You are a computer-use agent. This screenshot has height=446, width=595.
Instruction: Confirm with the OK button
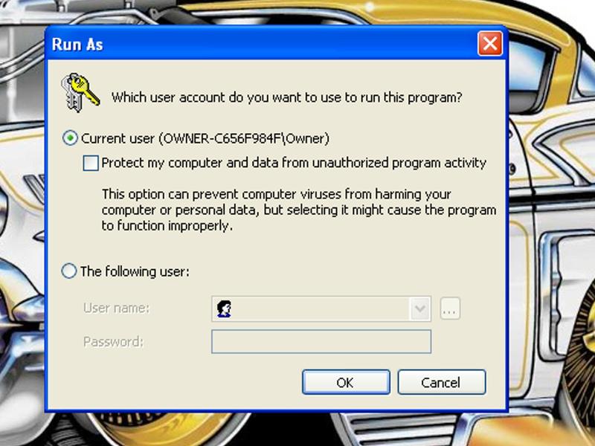[x=346, y=382]
